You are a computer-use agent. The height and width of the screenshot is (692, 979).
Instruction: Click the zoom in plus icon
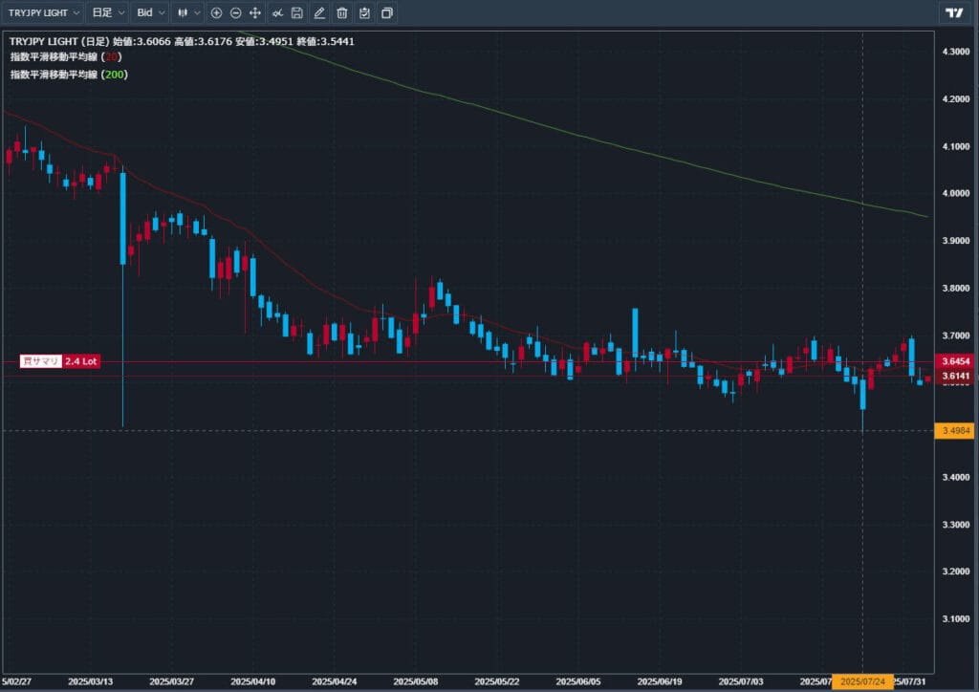pyautogui.click(x=216, y=12)
